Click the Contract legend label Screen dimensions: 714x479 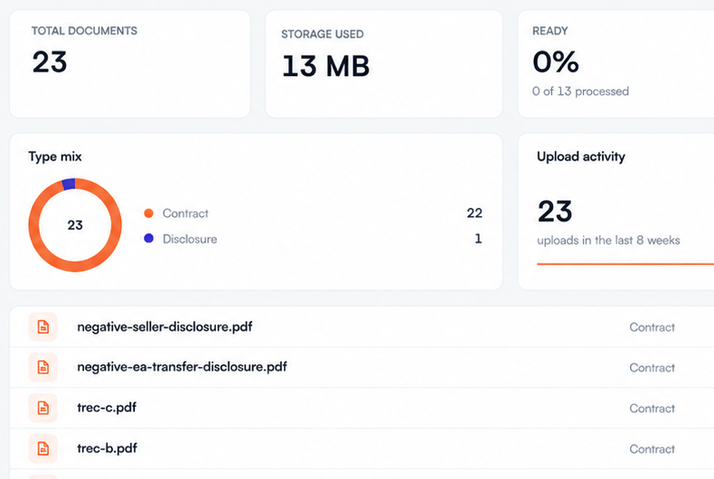(185, 213)
